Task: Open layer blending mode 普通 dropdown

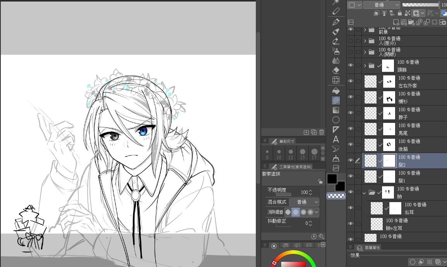Action: click(382, 5)
